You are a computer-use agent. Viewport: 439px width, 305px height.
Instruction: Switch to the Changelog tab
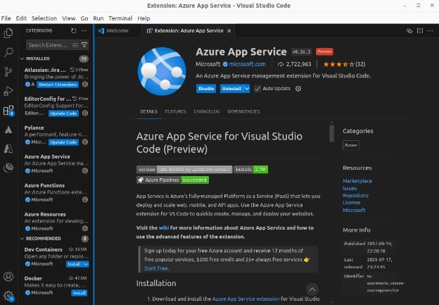pyautogui.click(x=207, y=111)
